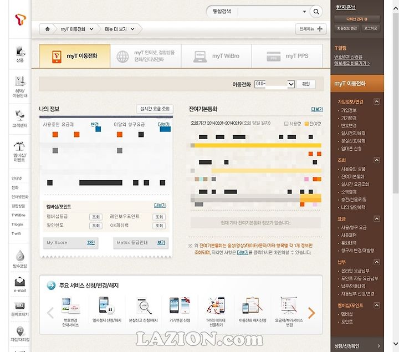The image size is (399, 352).
Task: Click the 실시간 요금 조회 button
Action: (x=155, y=109)
